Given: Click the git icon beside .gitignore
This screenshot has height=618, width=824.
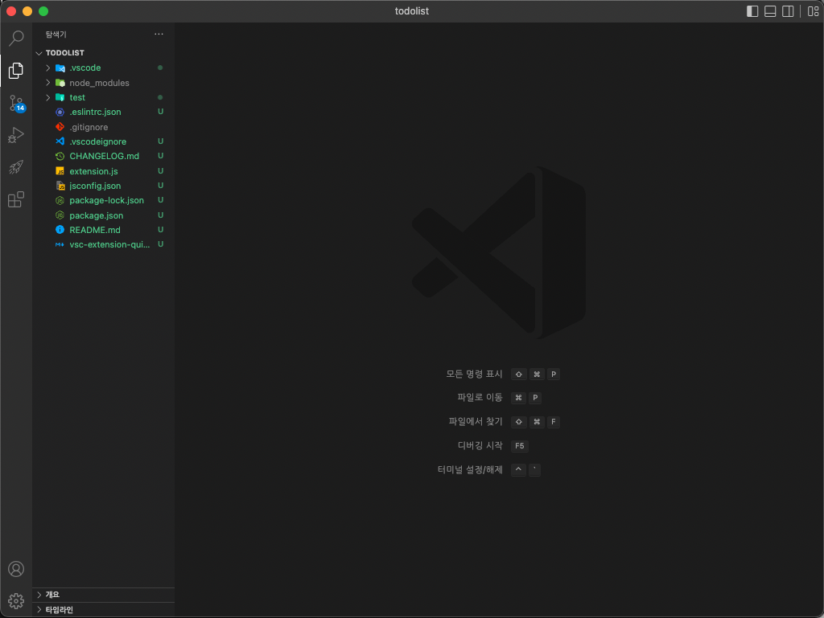Looking at the screenshot, I should (x=60, y=127).
